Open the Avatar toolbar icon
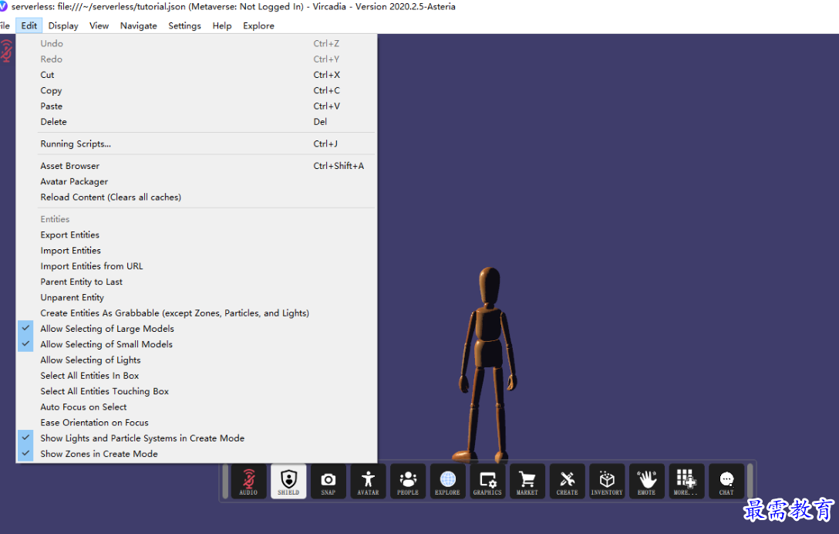 (x=368, y=481)
